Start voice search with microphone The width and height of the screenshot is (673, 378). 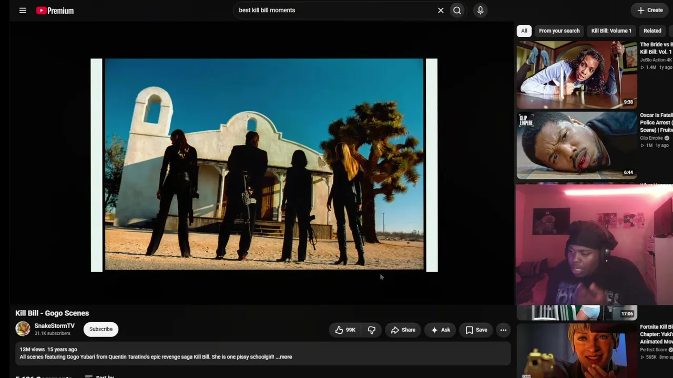pos(480,10)
